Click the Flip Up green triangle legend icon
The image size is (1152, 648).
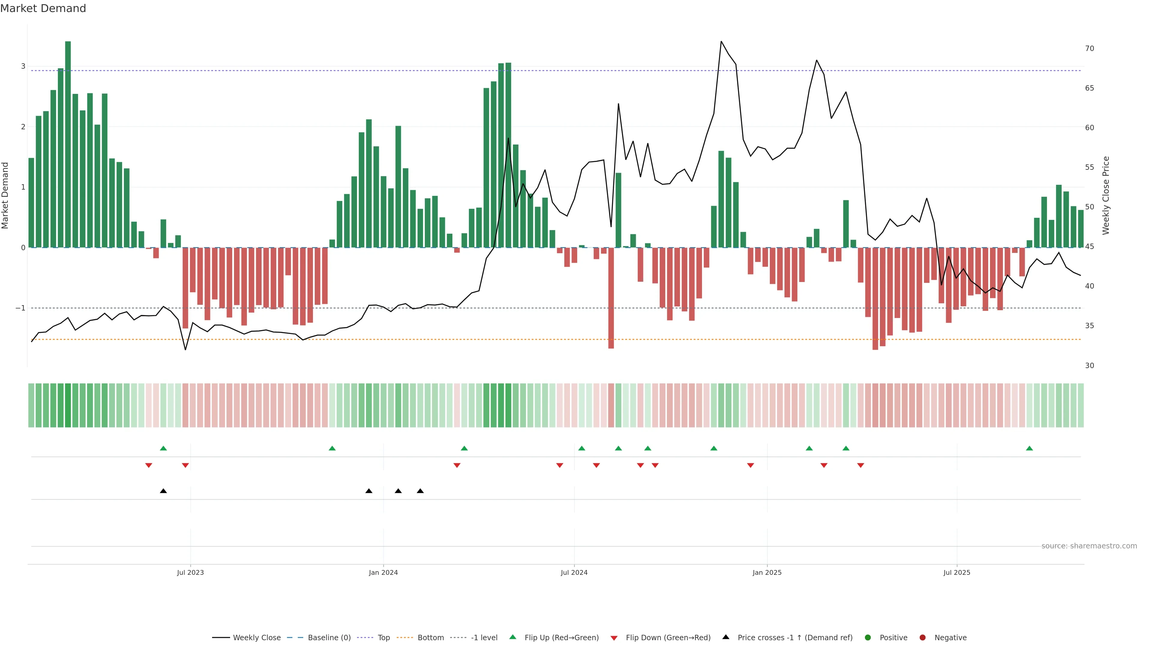tap(513, 637)
